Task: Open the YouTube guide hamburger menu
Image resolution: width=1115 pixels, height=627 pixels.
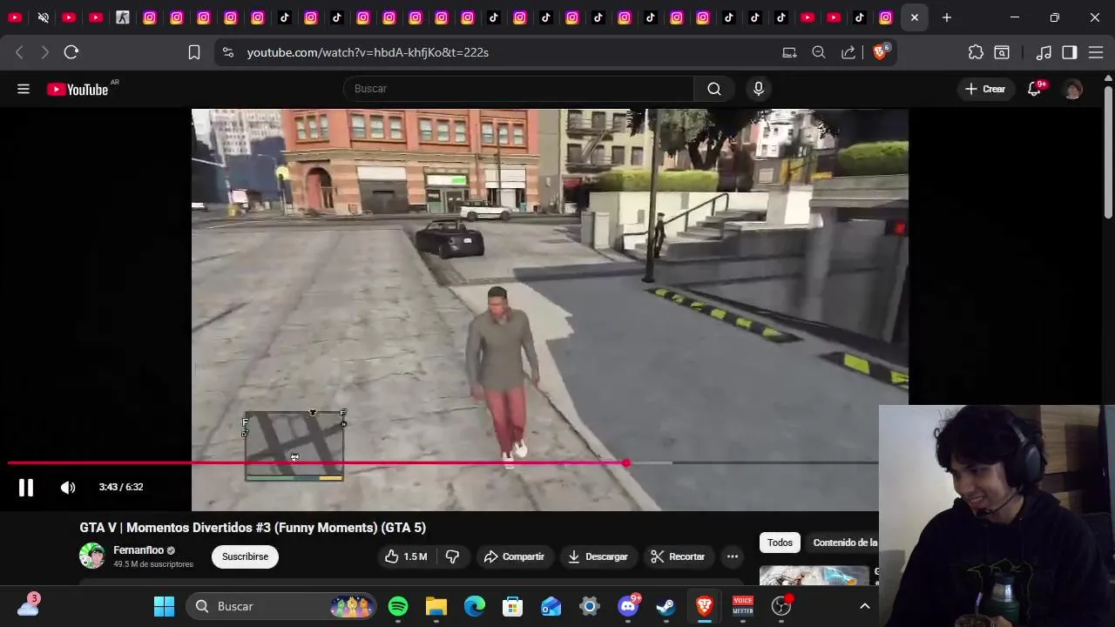Action: point(24,89)
